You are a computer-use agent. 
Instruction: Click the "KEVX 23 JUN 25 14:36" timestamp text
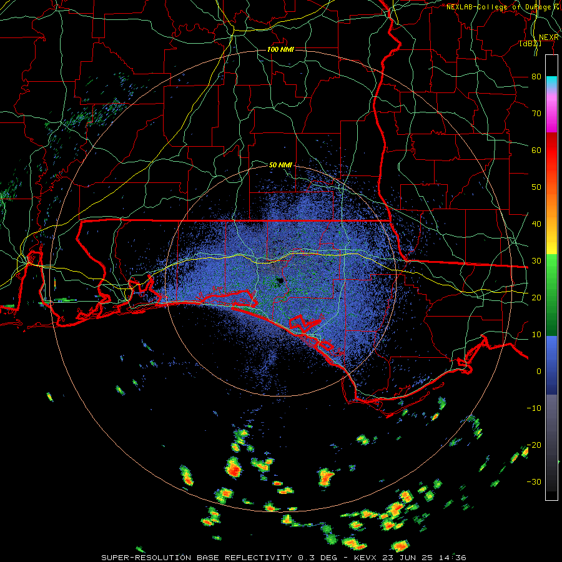coord(410,558)
